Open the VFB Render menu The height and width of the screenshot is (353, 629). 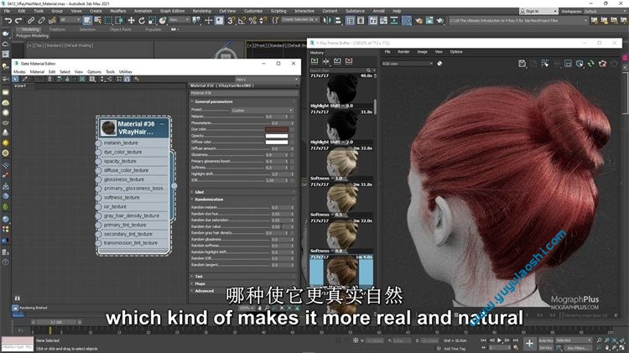point(403,52)
